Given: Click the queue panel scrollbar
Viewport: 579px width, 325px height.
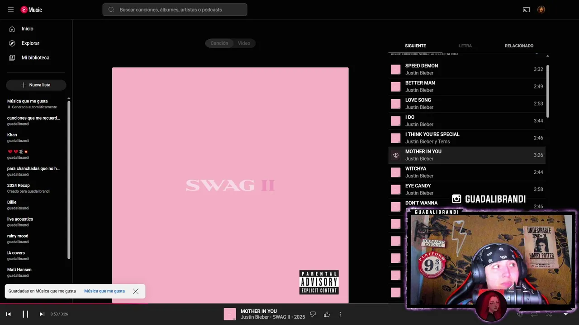Looking at the screenshot, I should click(548, 92).
